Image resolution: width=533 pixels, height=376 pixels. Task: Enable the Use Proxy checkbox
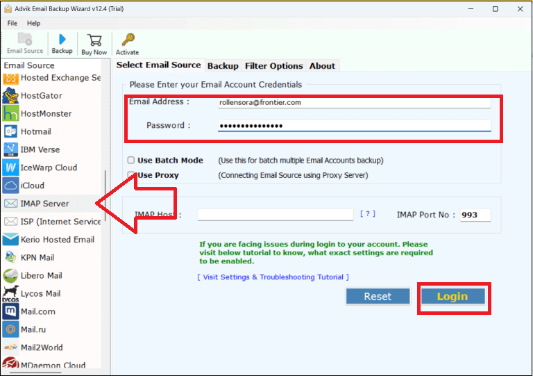[x=131, y=175]
